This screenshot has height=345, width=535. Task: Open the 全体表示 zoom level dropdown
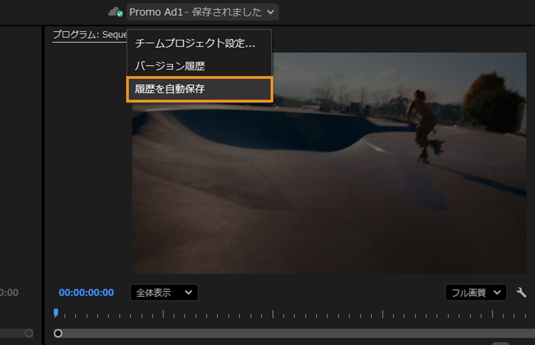(x=164, y=292)
